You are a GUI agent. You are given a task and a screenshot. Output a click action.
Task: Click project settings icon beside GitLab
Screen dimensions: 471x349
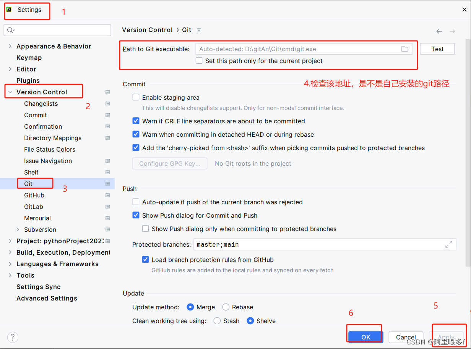pyautogui.click(x=108, y=207)
